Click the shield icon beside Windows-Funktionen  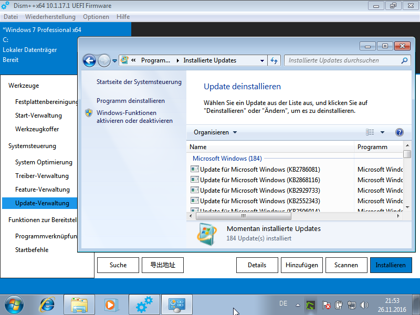tap(89, 113)
